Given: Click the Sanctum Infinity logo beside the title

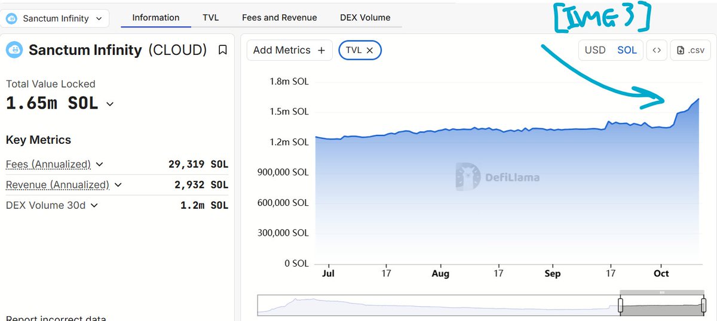Looking at the screenshot, I should tap(14, 50).
